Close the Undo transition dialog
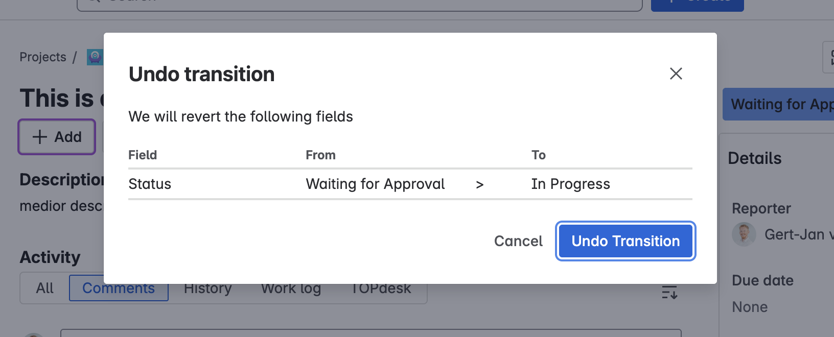 tap(676, 74)
